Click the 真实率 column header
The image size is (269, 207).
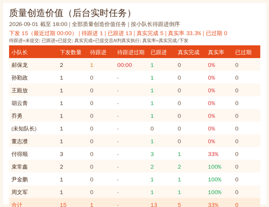tap(216, 52)
